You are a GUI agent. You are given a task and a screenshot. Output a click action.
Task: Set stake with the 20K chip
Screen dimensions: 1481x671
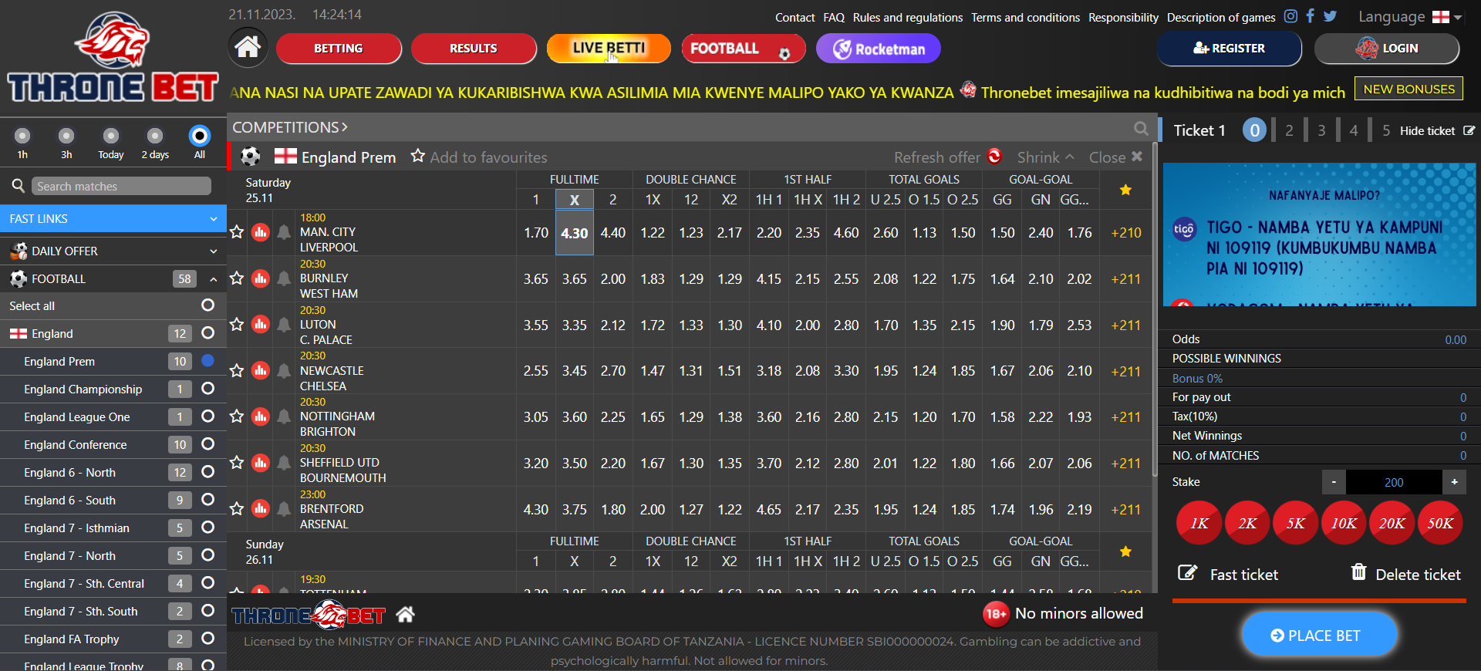(x=1392, y=523)
